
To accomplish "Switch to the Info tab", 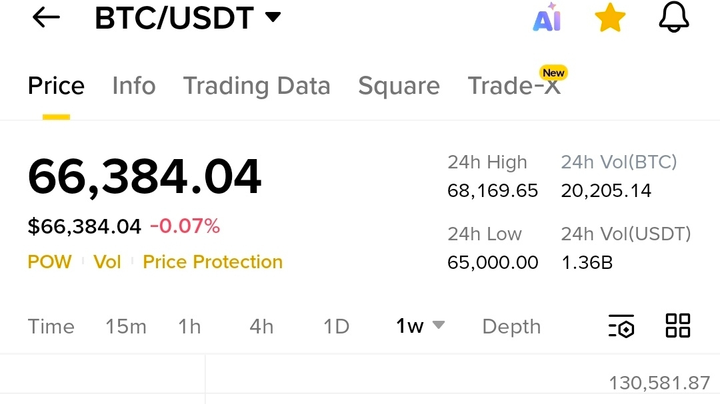I will (133, 86).
